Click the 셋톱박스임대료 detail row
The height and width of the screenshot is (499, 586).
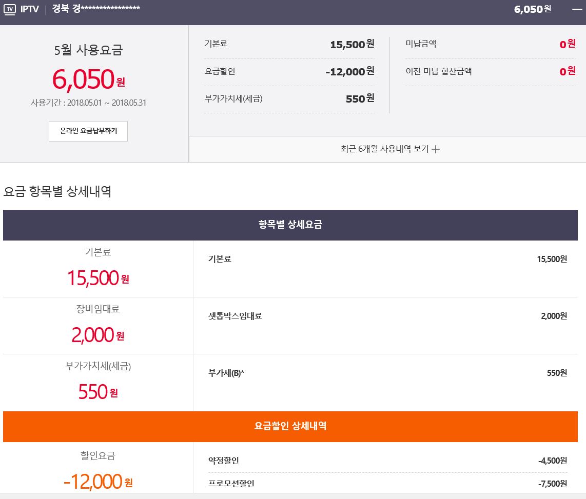pos(387,316)
